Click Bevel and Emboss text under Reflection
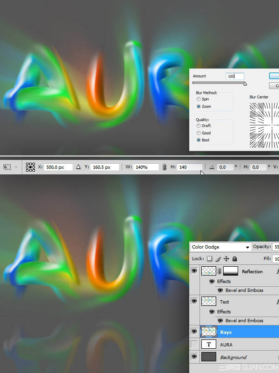The image size is (279, 373). click(x=245, y=290)
